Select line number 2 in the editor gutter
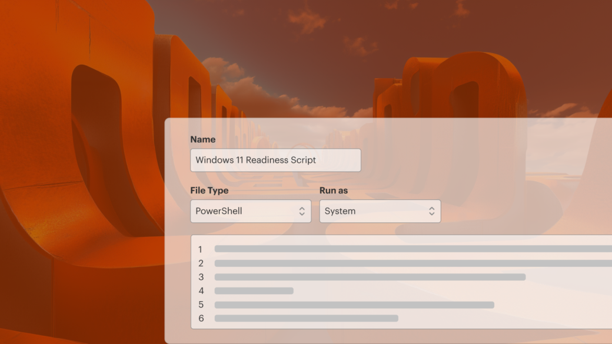 (x=201, y=263)
